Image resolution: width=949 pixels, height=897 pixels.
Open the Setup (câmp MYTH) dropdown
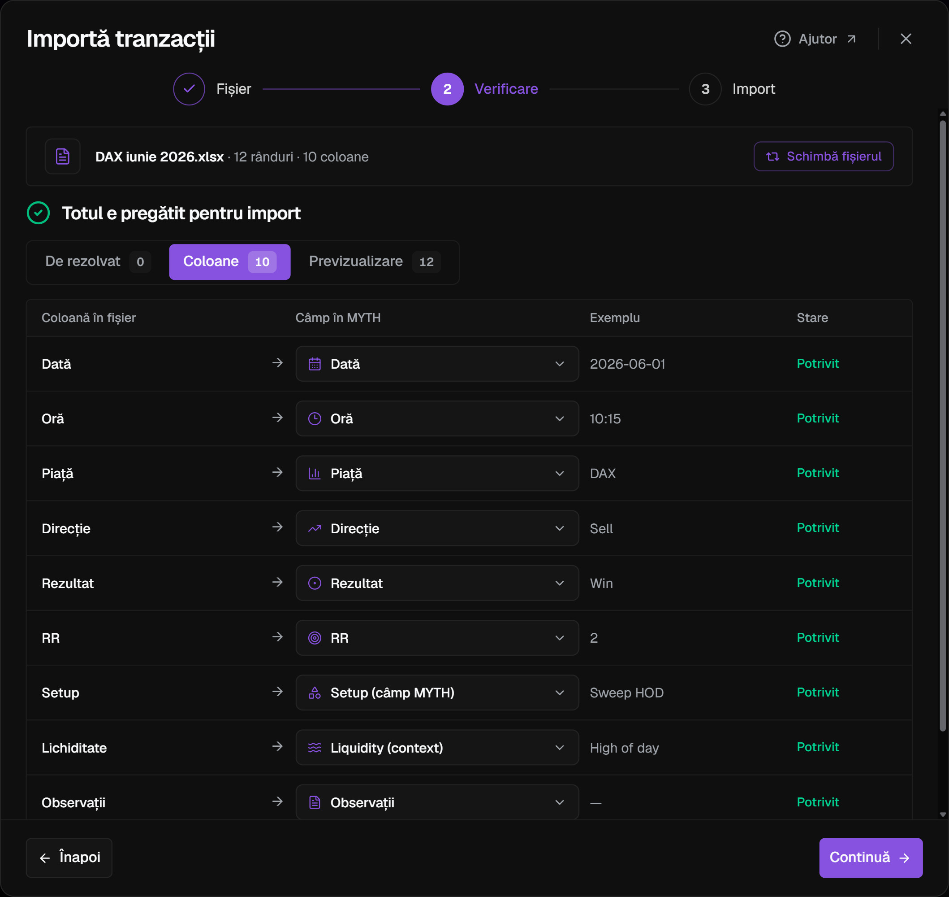pos(437,692)
